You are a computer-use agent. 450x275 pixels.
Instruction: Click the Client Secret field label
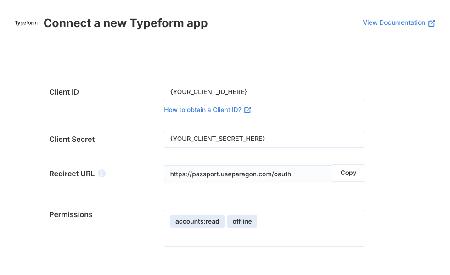(72, 139)
